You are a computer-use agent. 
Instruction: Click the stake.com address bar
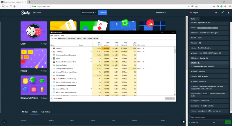pos(110,6)
